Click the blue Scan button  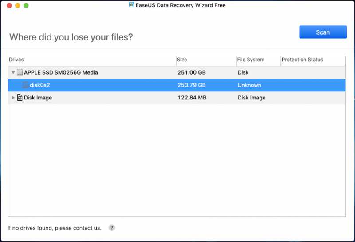[x=323, y=32]
